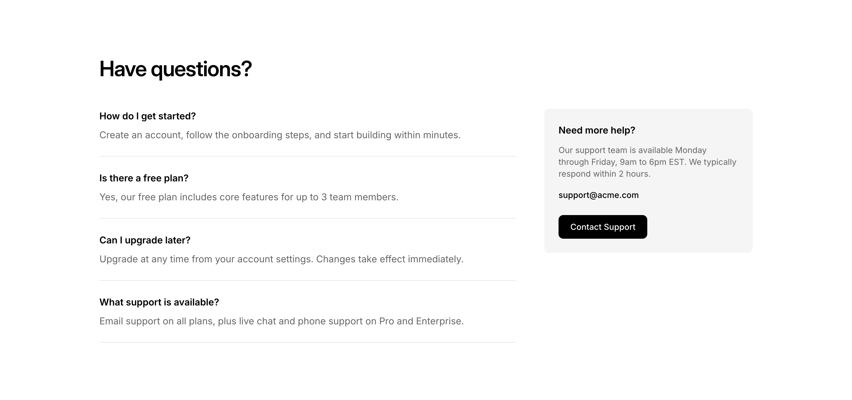The width and height of the screenshot is (852, 400).
Task: Click the divider below the upgrade answer
Action: click(307, 280)
